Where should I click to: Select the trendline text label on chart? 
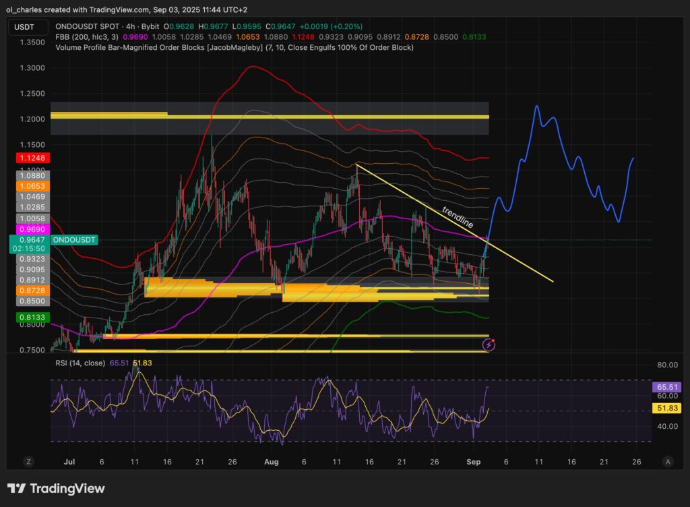(x=458, y=216)
